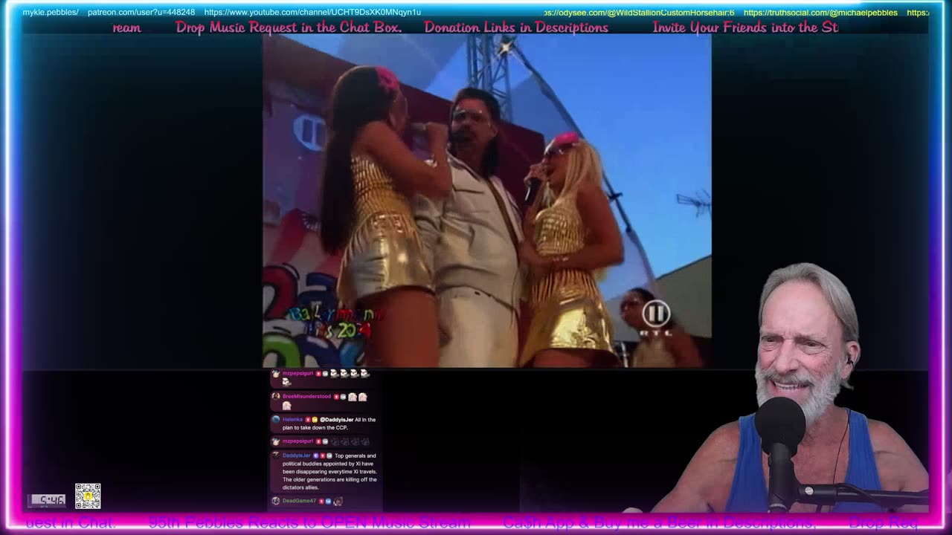The height and width of the screenshot is (535, 952).
Task: Click the username BreeMisunderstood in chat
Action: [306, 397]
